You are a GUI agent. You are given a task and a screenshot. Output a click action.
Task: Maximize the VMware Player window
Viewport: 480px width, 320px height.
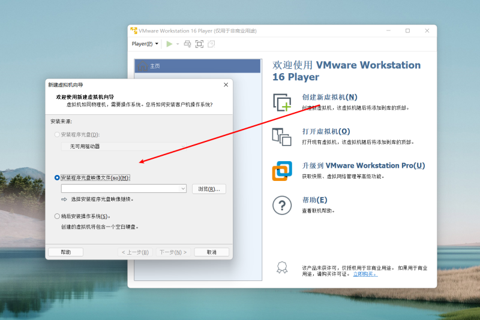[407, 31]
